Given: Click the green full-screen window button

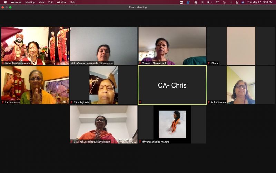Looking at the screenshot, I should [x=10, y=7].
